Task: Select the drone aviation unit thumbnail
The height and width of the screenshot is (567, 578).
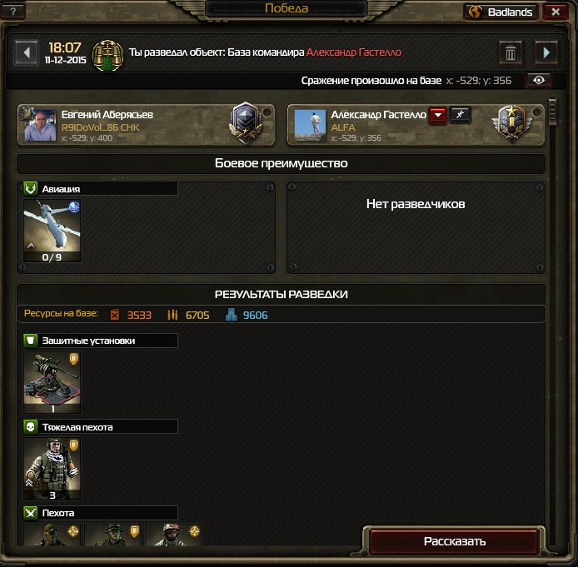Action: tap(52, 231)
